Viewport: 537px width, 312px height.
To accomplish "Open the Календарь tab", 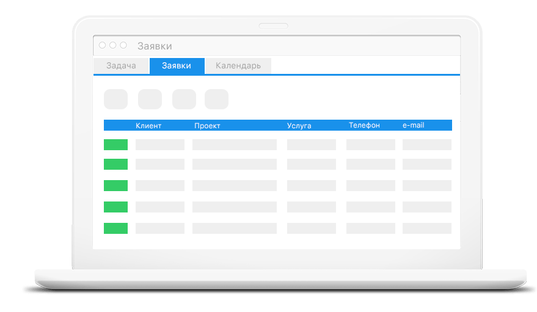I will tap(238, 66).
